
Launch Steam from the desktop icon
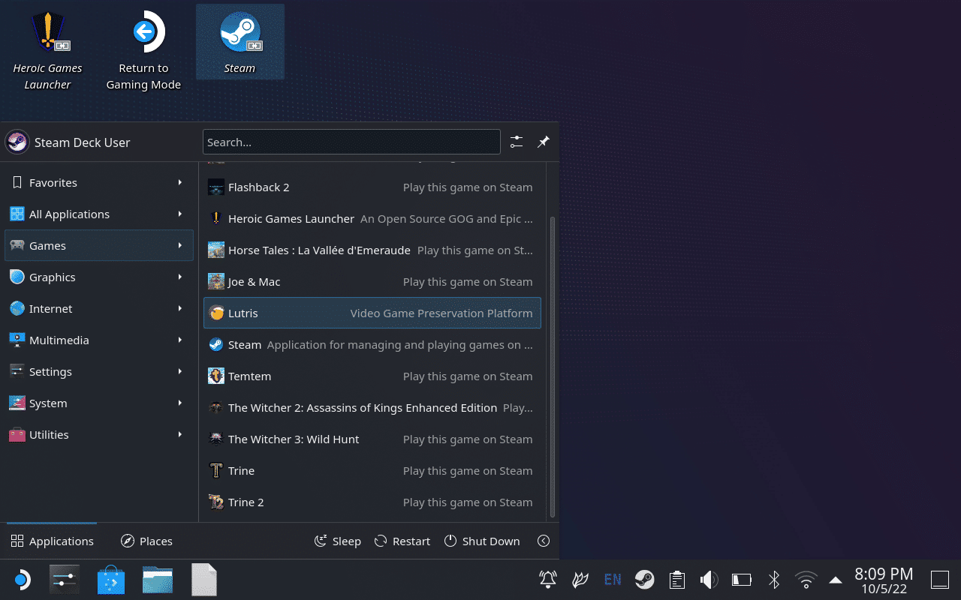pos(240,42)
